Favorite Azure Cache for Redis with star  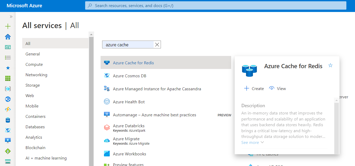330,65
